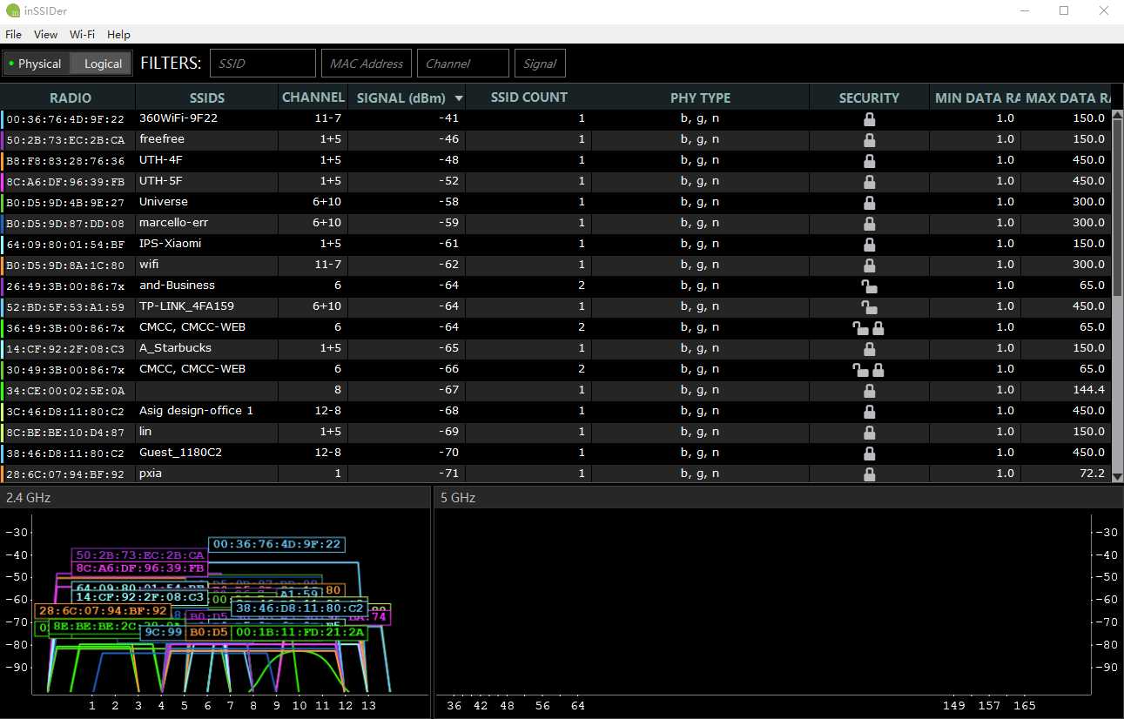Viewport: 1124px width, 719px height.
Task: Toggle sort arrow on SIGNAL (dBm) column
Action: pyautogui.click(x=459, y=98)
